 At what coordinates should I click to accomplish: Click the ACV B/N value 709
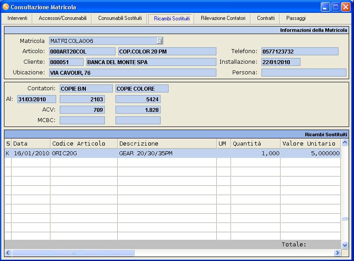coord(82,110)
